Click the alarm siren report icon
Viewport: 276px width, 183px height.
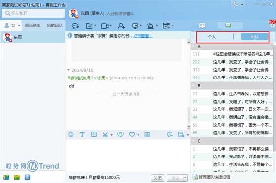click(x=150, y=26)
